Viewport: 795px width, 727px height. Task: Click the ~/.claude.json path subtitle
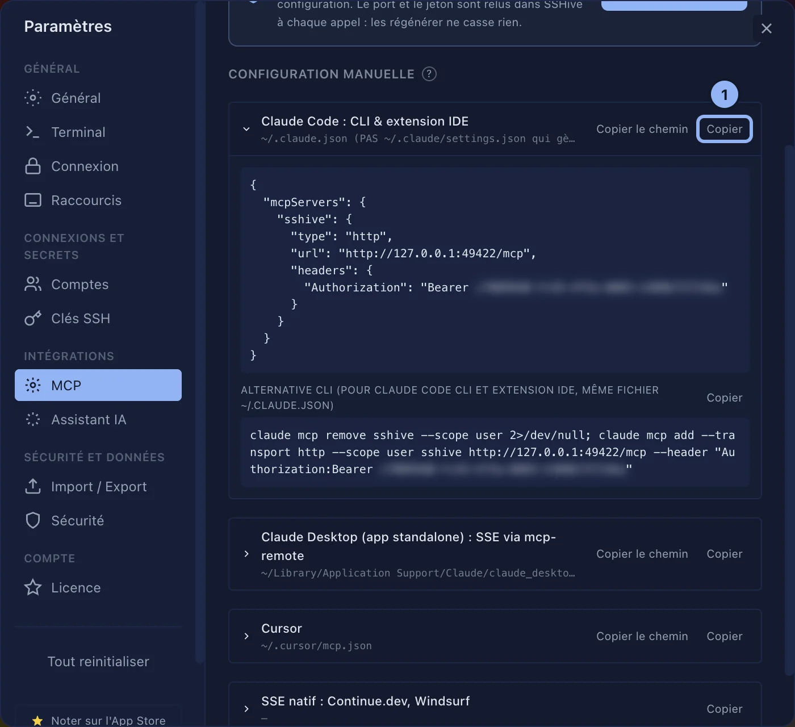click(418, 139)
